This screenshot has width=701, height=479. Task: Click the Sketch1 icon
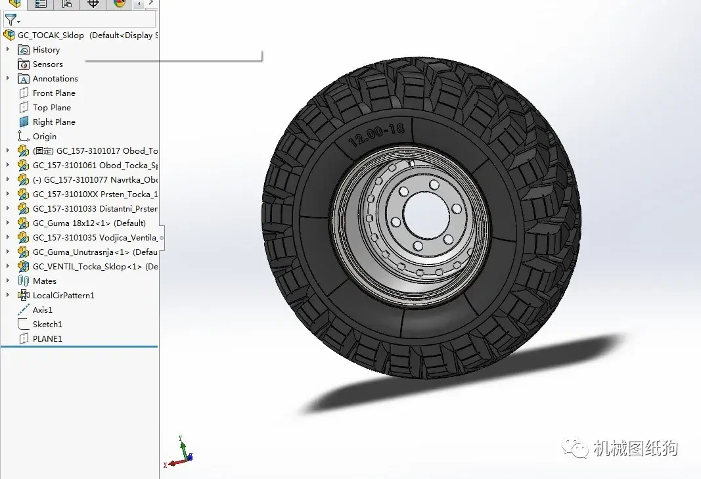[23, 324]
